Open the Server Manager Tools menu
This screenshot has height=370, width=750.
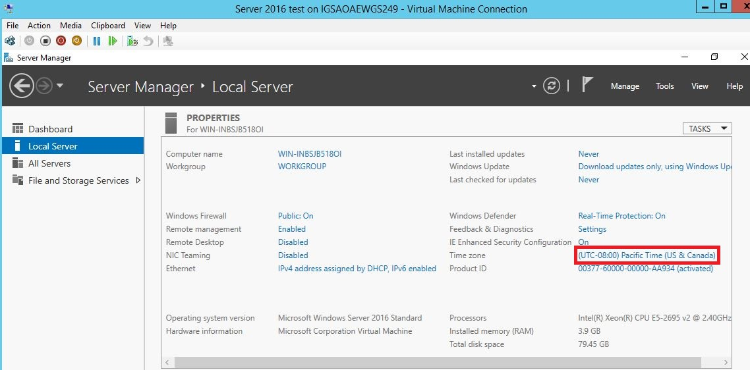(x=664, y=86)
